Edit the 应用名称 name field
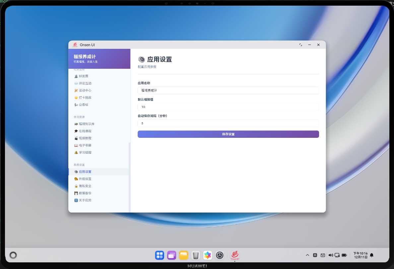Image resolution: width=394 pixels, height=269 pixels. pos(228,90)
